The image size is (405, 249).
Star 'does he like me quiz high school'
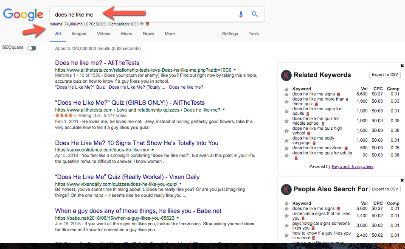[287, 131]
